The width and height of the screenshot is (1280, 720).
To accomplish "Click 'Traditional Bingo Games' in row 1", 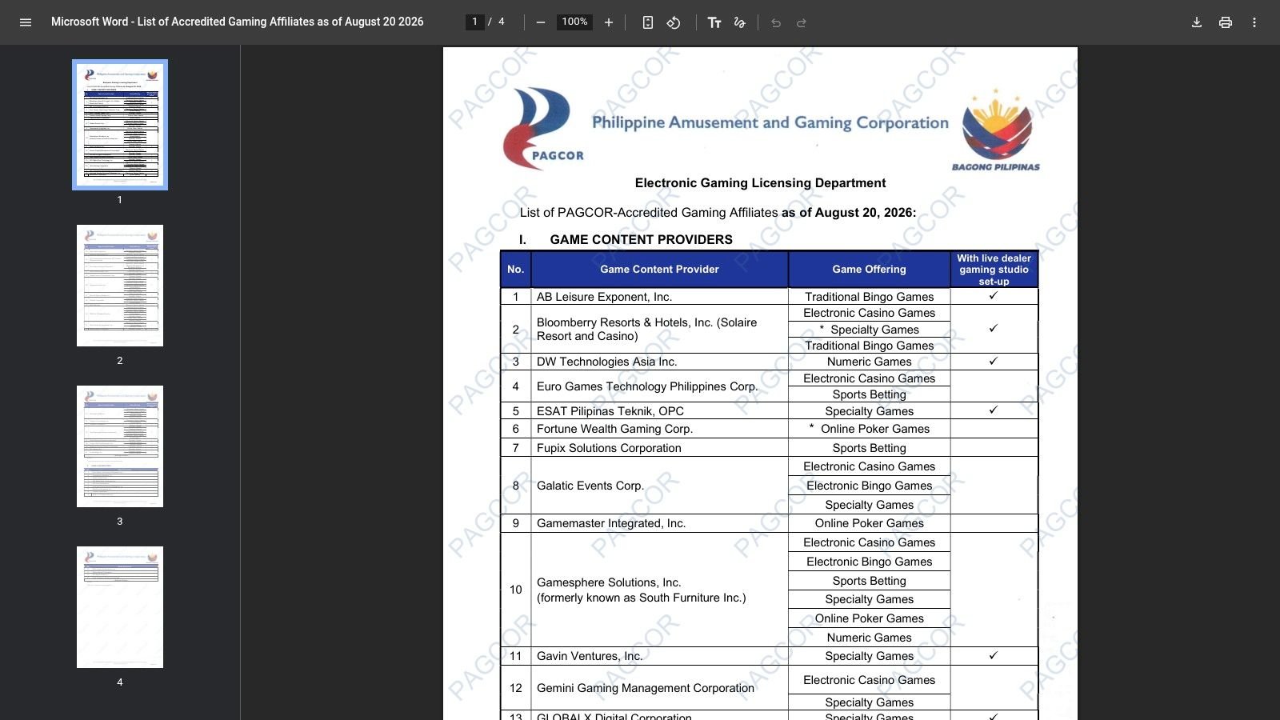I will click(x=870, y=297).
